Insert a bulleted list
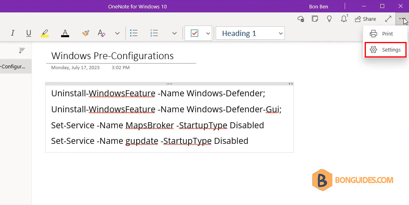Image resolution: width=409 pixels, height=205 pixels. [x=134, y=33]
